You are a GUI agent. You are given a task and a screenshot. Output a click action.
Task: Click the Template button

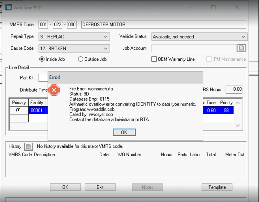[217, 187]
